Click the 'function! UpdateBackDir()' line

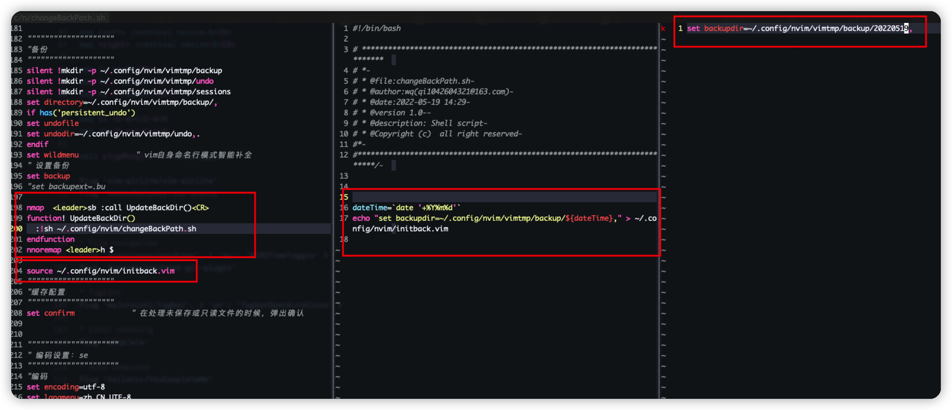click(x=81, y=218)
